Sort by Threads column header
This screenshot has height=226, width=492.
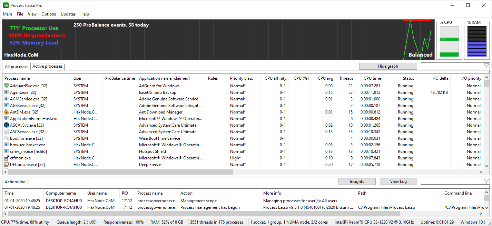(x=345, y=78)
